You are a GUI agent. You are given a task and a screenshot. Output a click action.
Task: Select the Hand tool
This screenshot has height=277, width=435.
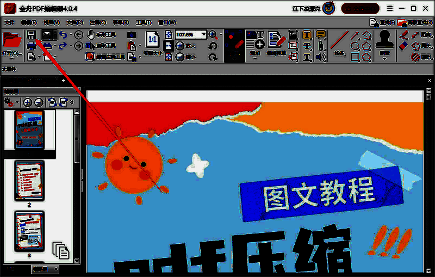point(101,35)
